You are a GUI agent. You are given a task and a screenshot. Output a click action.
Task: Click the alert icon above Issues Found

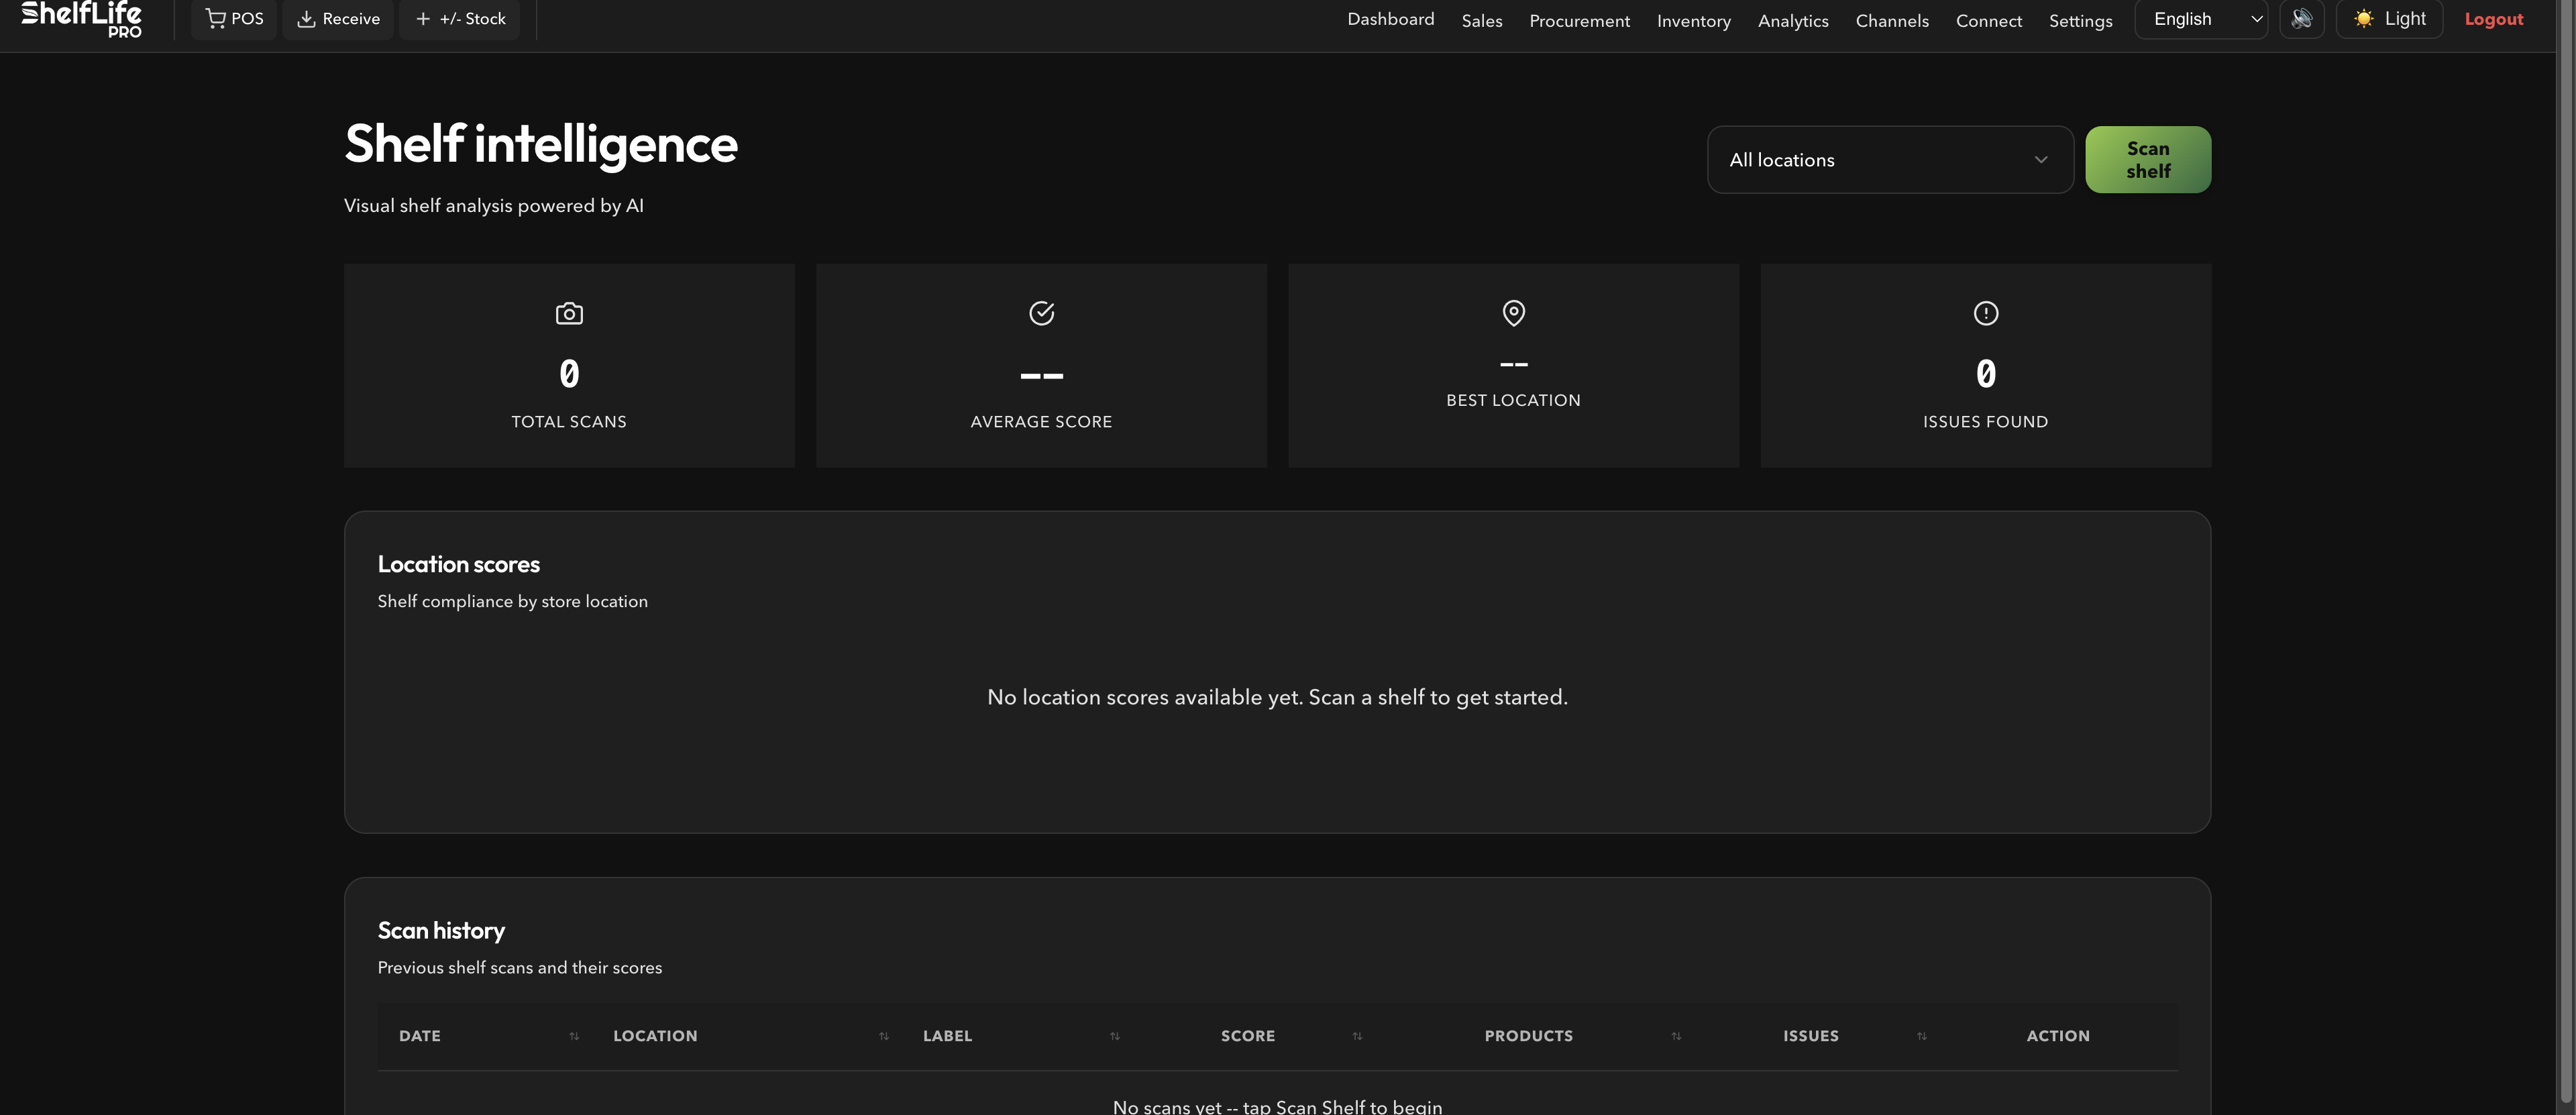click(1985, 313)
